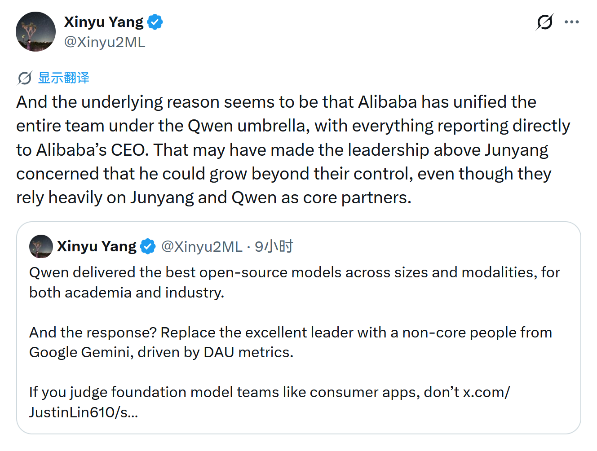Click the translate icon beside 显示翻译
The image size is (597, 451).
25,78
